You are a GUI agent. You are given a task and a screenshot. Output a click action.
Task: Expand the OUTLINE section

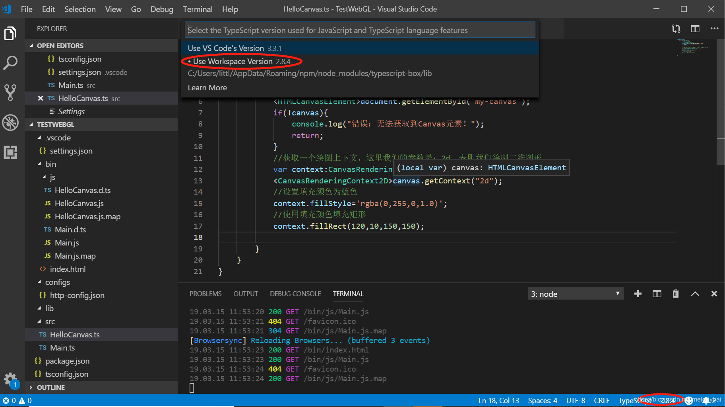pyautogui.click(x=101, y=388)
